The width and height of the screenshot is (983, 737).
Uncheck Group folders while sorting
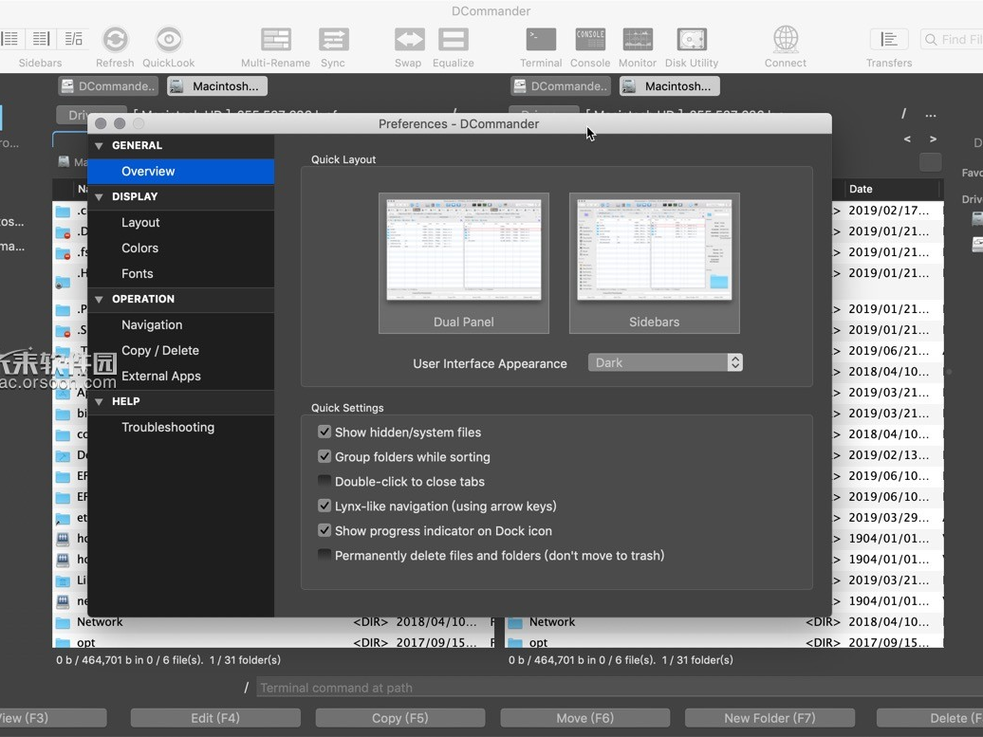coord(325,456)
